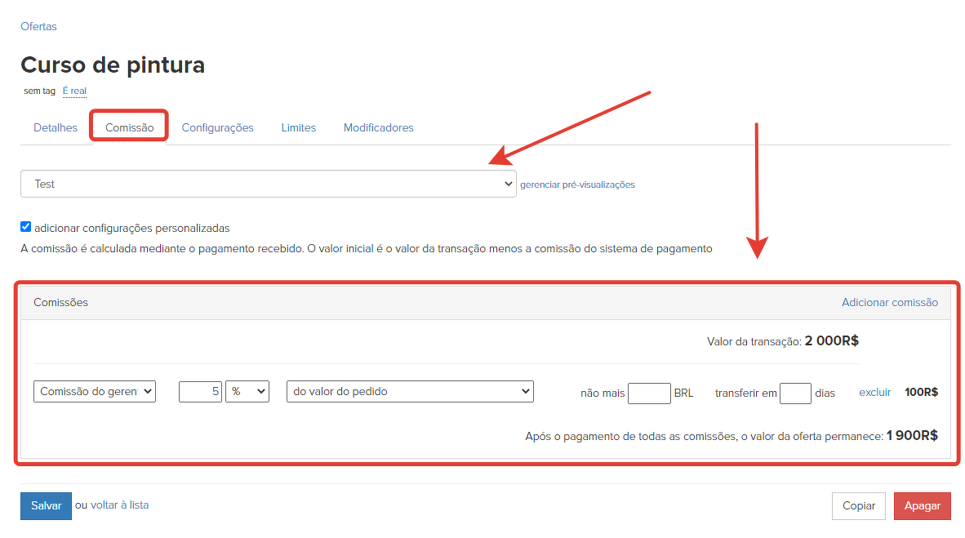This screenshot has width=965, height=538.
Task: Open the Configurações tab
Action: click(217, 127)
